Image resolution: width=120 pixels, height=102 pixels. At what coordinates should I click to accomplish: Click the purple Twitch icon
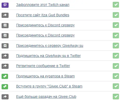(x=5, y=5)
